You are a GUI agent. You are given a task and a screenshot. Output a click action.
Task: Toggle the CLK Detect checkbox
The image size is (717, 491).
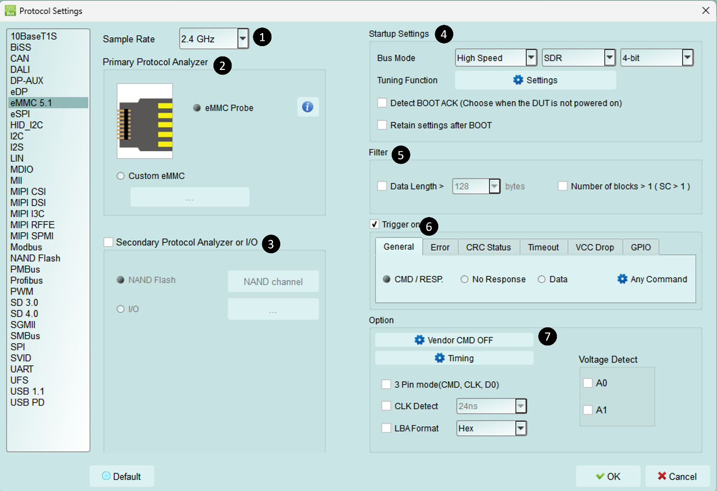click(386, 406)
